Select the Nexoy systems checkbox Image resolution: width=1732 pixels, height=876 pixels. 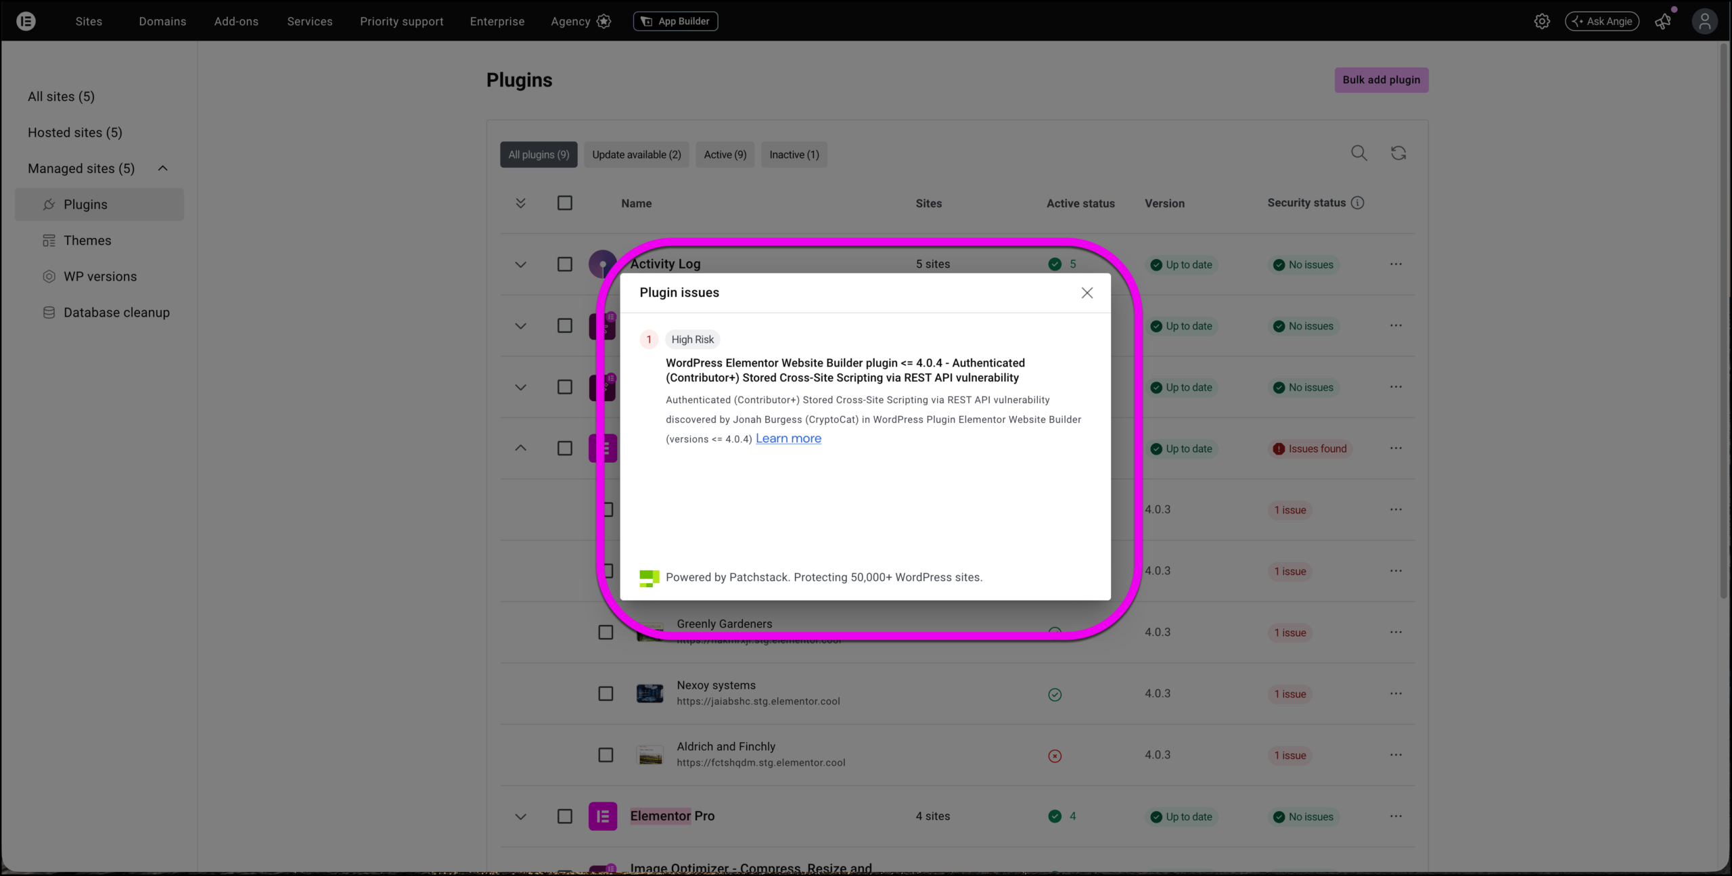click(x=606, y=694)
